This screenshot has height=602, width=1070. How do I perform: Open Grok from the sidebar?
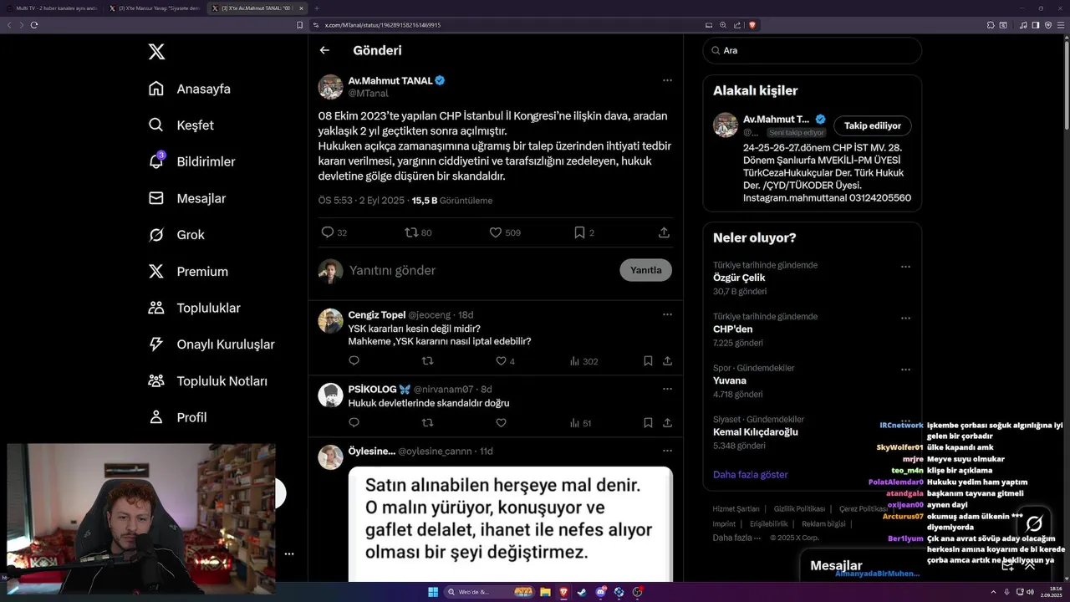pos(176,235)
